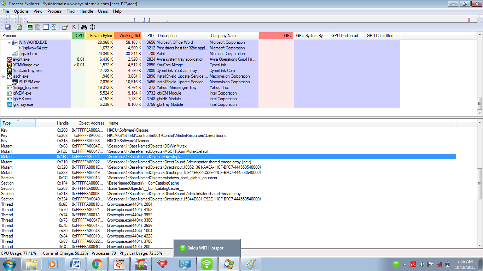This screenshot has width=483, height=271.
Task: Click the green Baidu WiFi Hotspot taskbar icon
Action: click(x=207, y=264)
